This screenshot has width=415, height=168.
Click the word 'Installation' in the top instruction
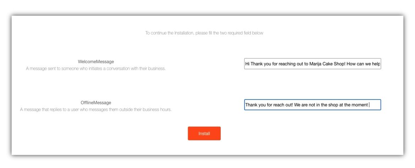coord(184,33)
